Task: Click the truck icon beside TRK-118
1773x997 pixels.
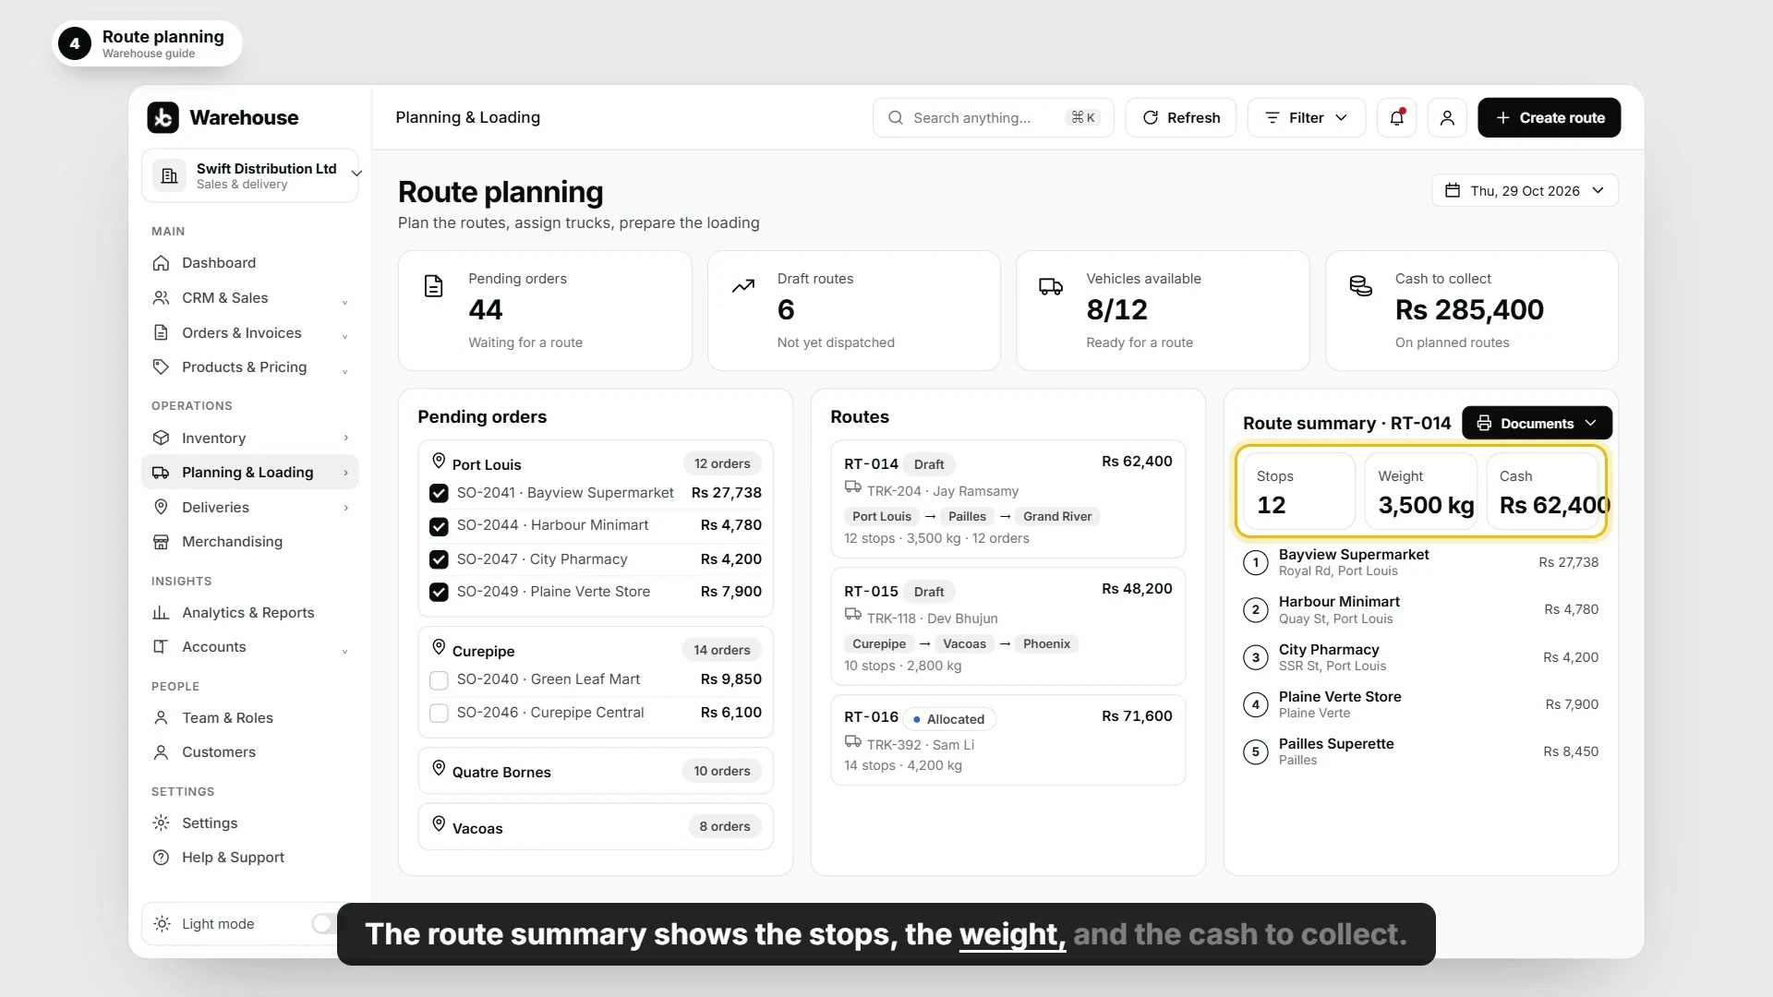Action: [852, 615]
